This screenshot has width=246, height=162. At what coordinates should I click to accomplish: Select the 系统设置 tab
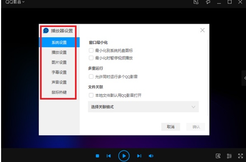pyautogui.click(x=59, y=42)
